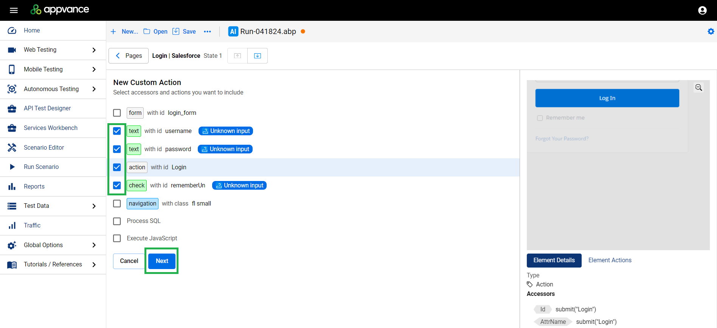Open the hamburger menu icon

[x=14, y=10]
